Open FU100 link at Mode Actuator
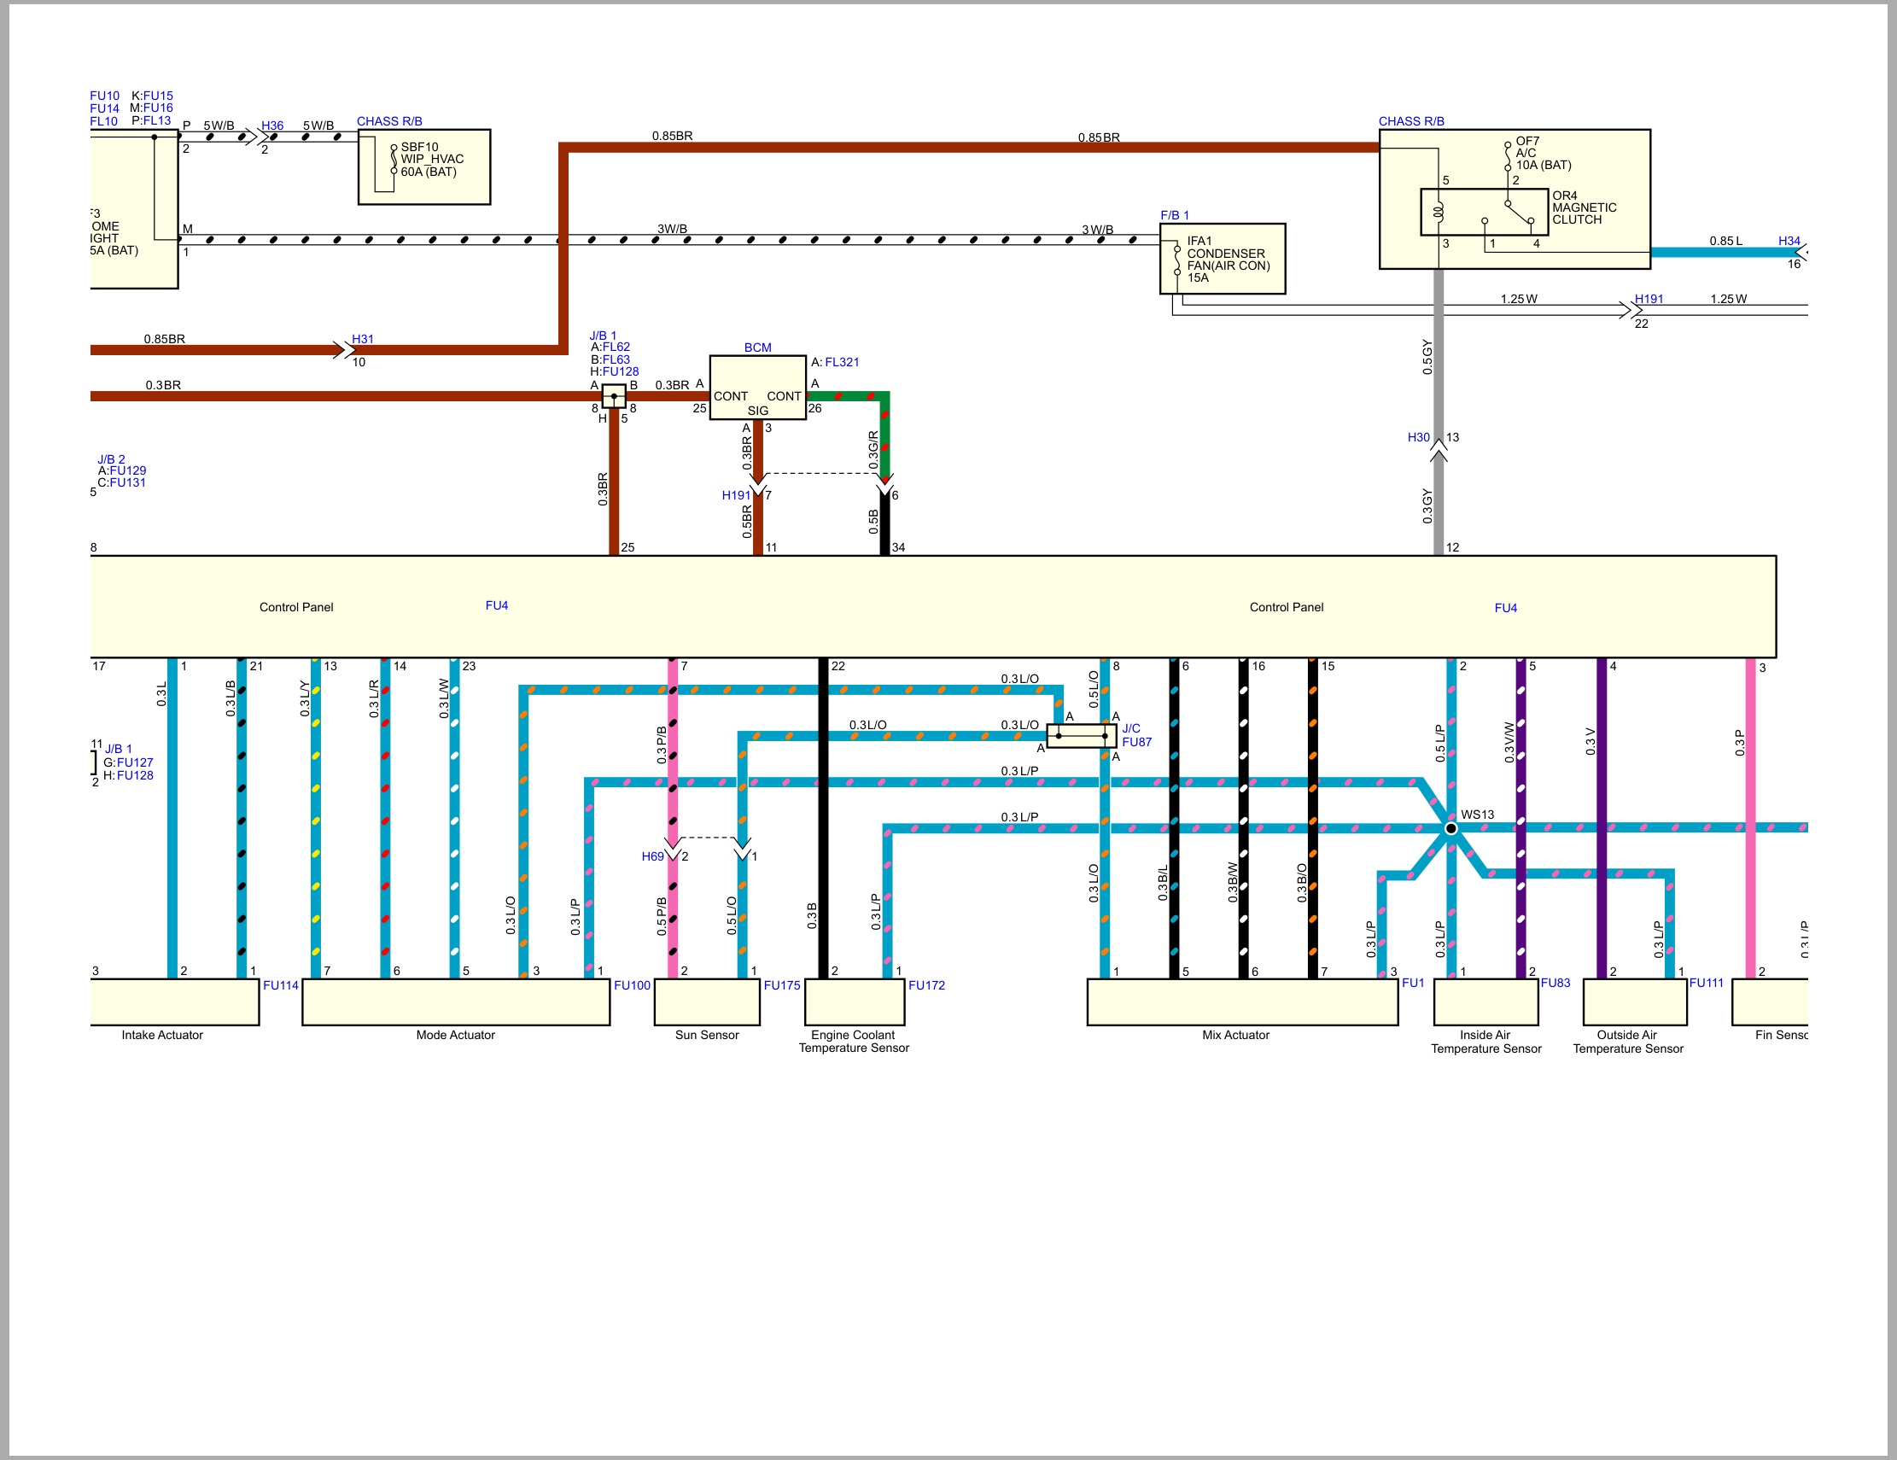 point(632,985)
